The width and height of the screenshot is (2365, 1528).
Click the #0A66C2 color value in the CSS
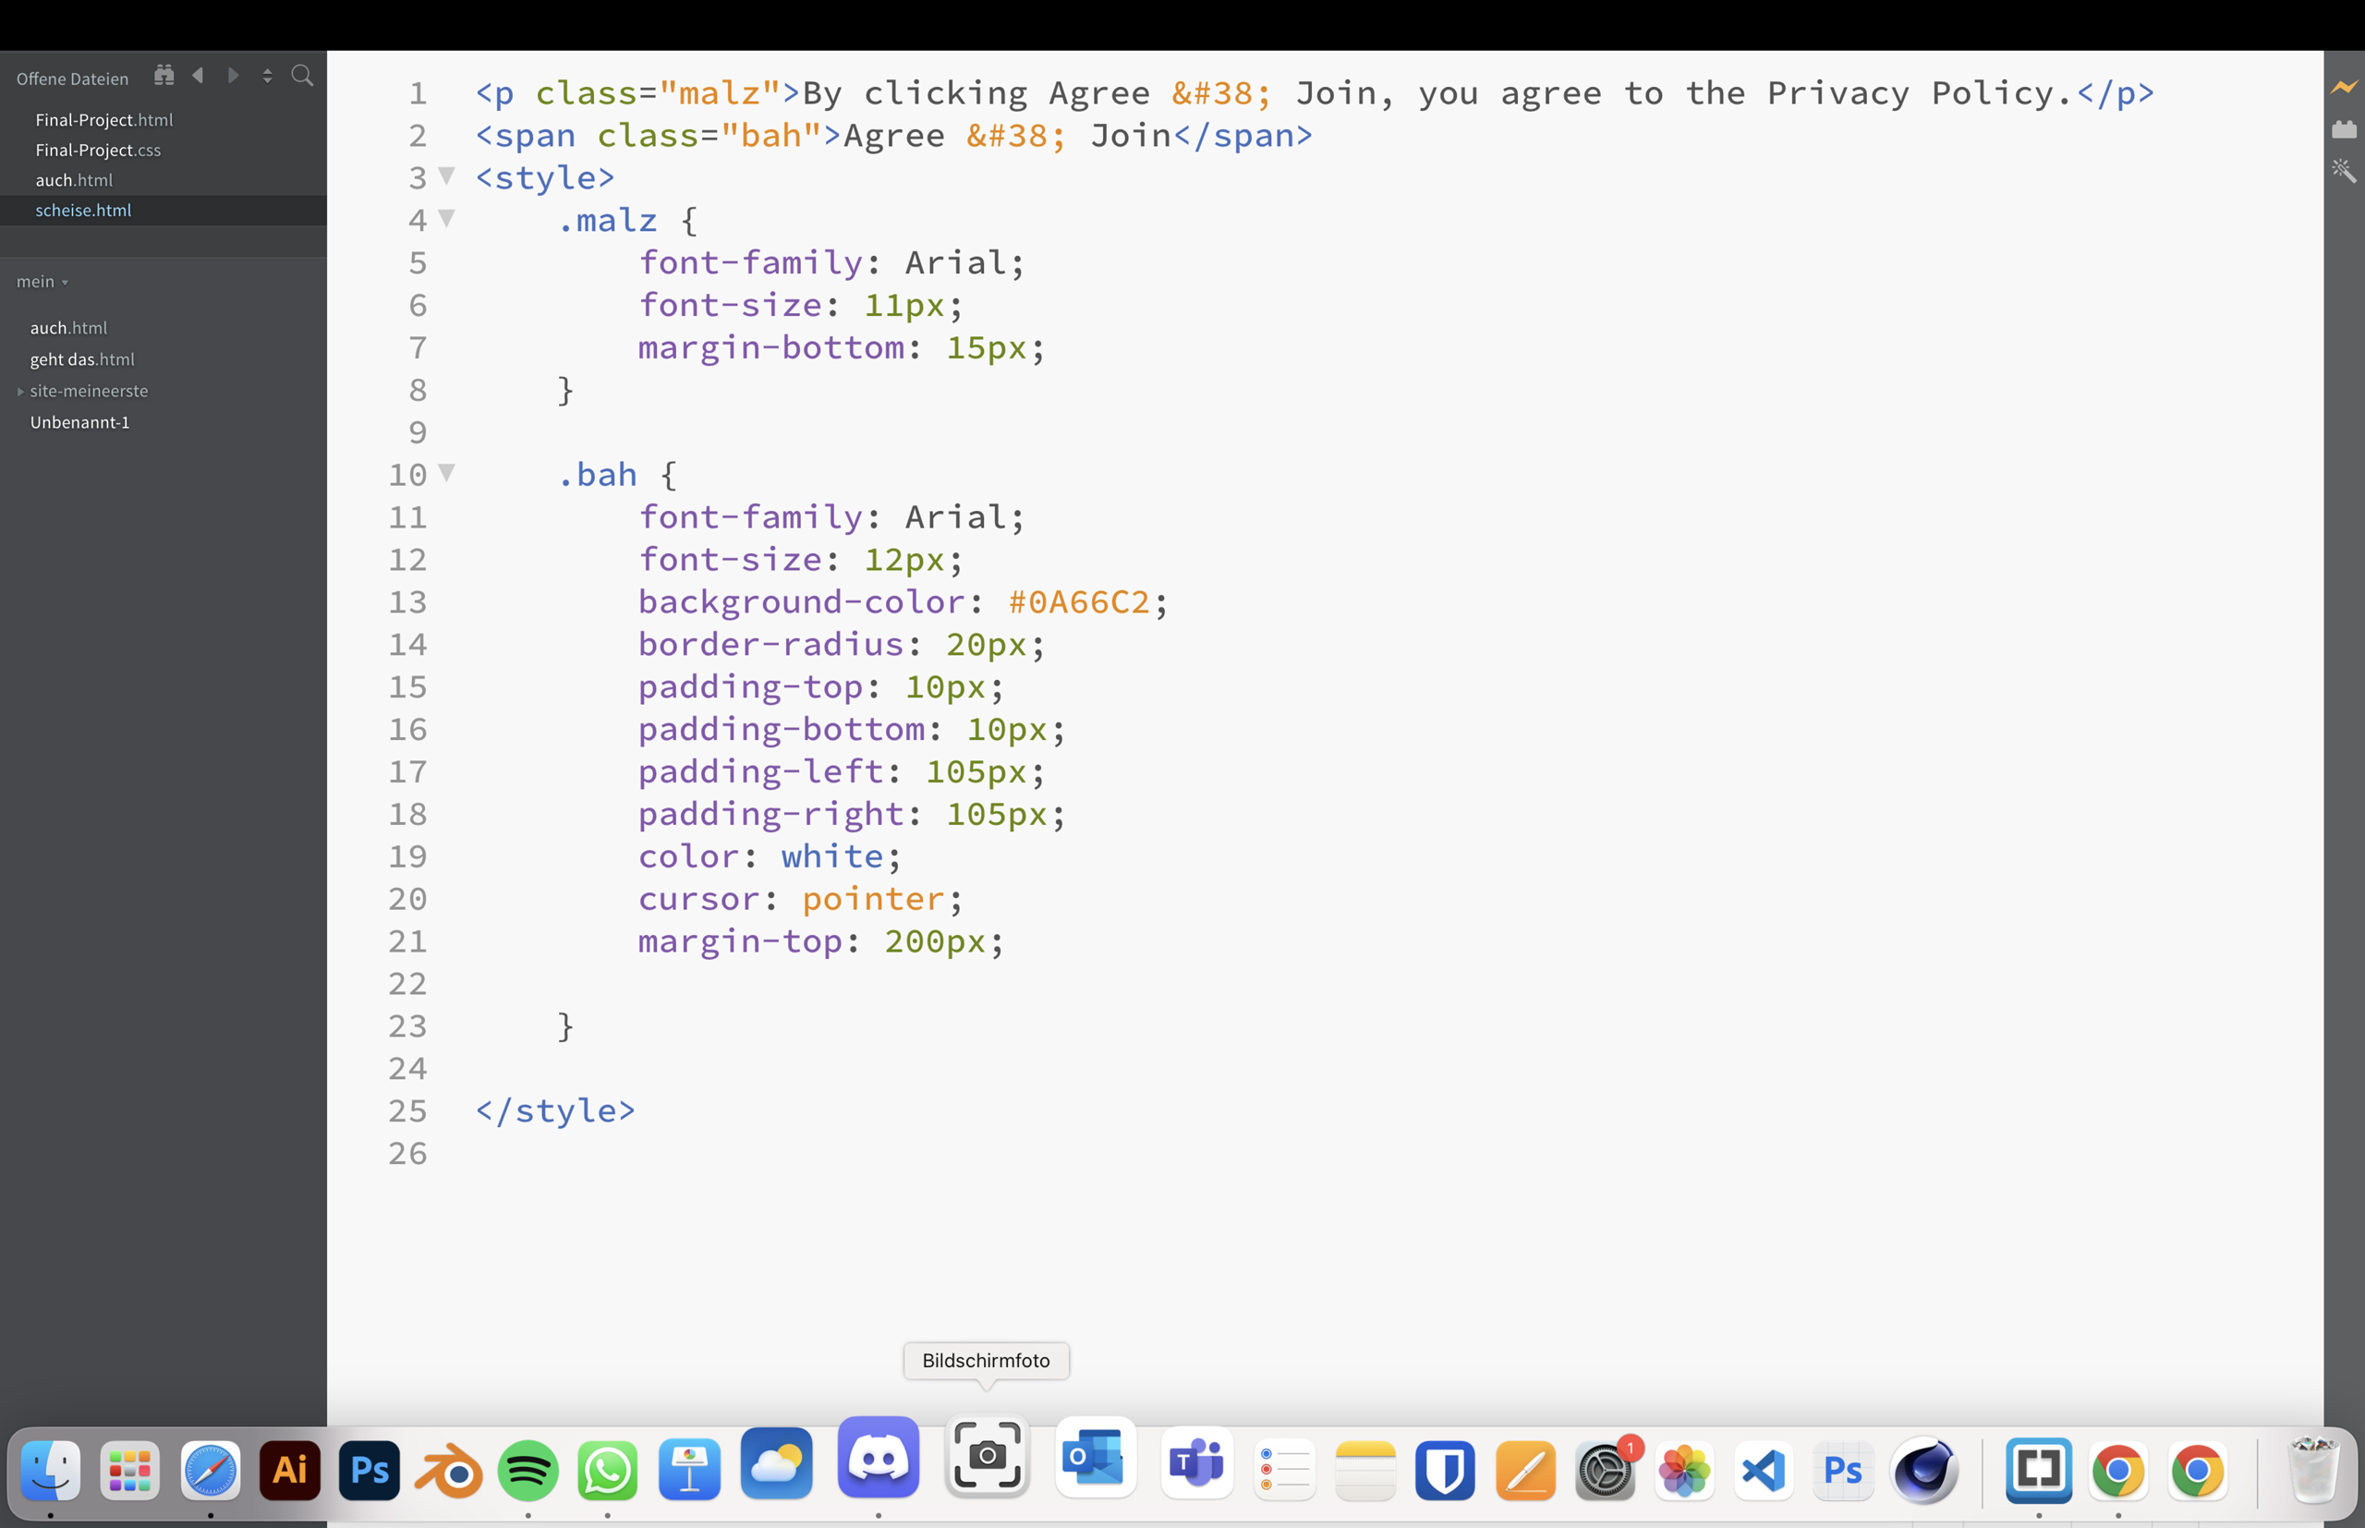(x=1078, y=601)
